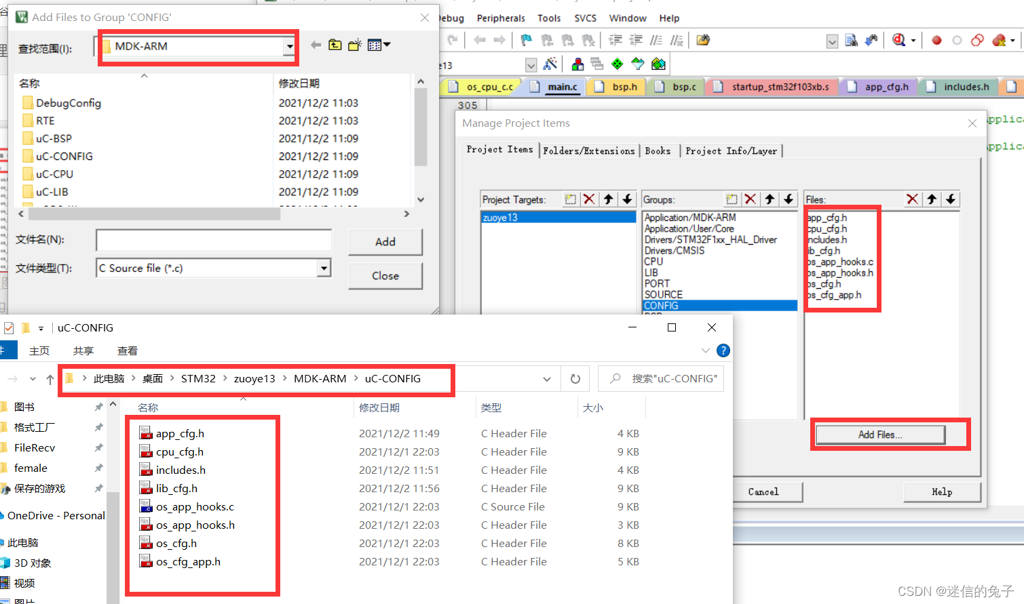Open Options for Target magic wand icon
The image size is (1024, 604).
click(550, 64)
